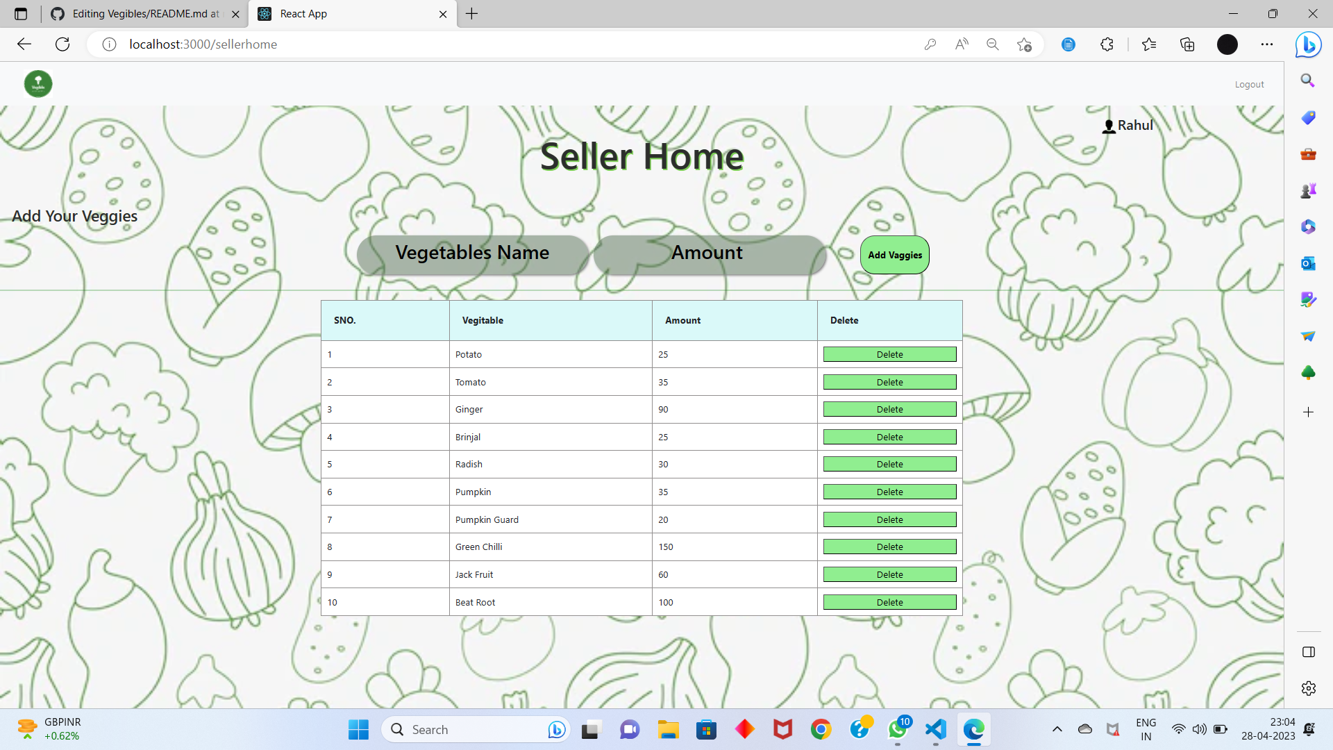
Task: Open Collections from the browser toolbar
Action: (1187, 44)
